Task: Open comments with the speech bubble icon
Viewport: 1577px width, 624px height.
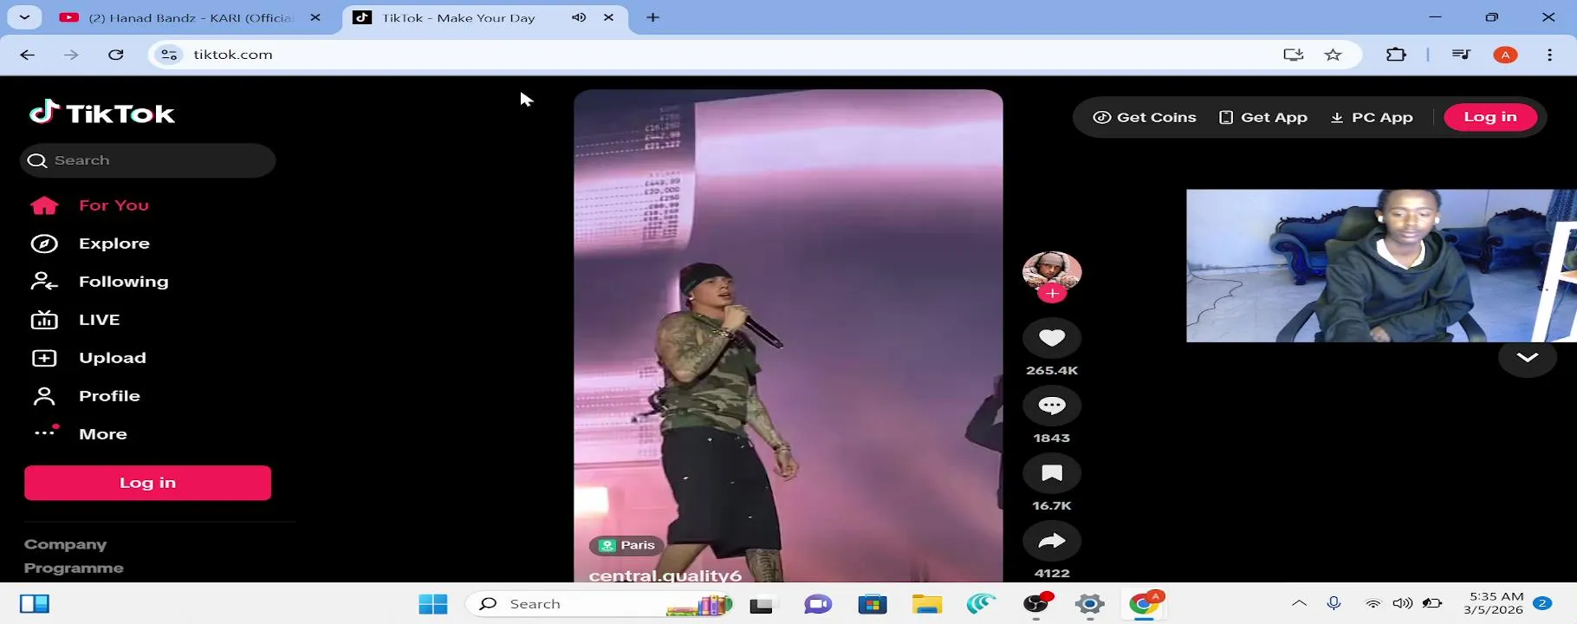Action: [1052, 406]
